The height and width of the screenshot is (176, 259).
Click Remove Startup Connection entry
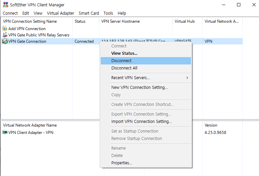point(146,138)
